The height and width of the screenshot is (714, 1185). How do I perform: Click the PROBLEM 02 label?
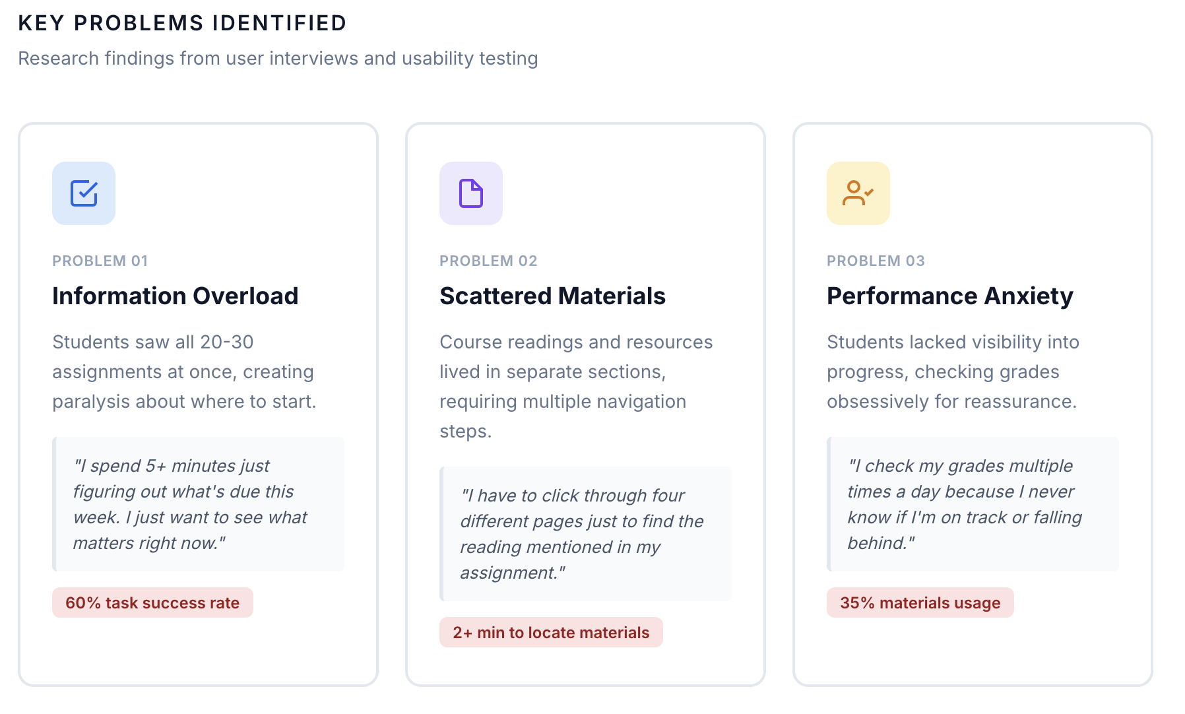(488, 261)
